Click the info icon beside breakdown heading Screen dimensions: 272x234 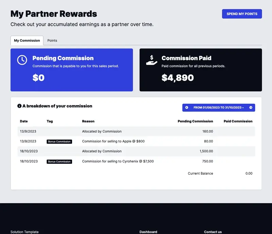pyautogui.click(x=19, y=106)
